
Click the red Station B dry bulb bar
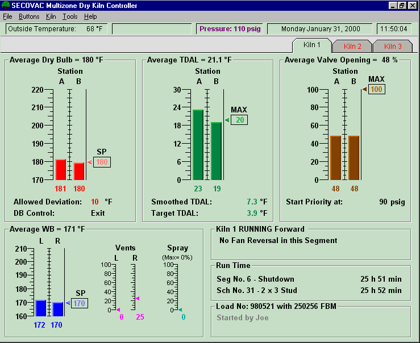pos(79,171)
